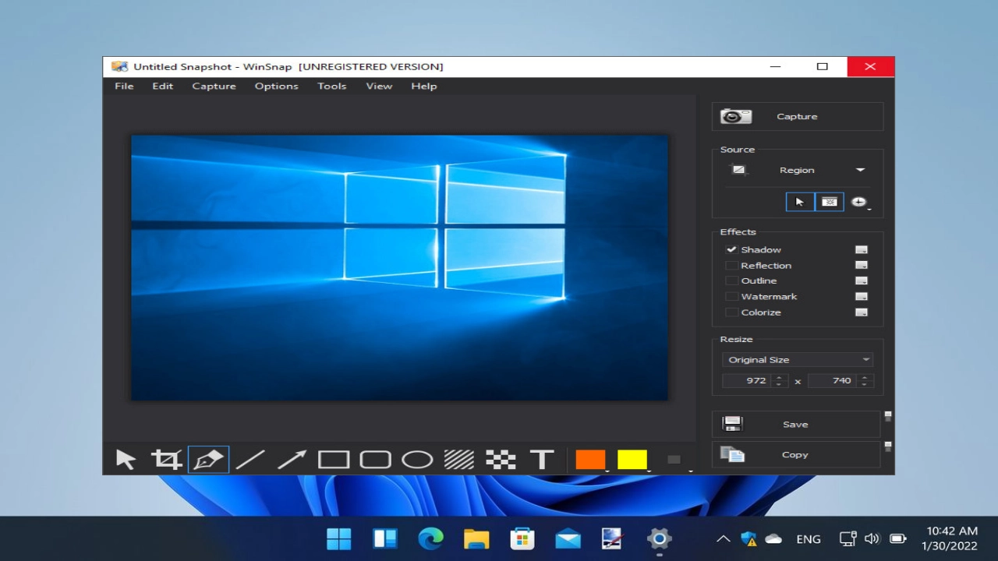
Task: Open the Capture menu
Action: point(214,86)
